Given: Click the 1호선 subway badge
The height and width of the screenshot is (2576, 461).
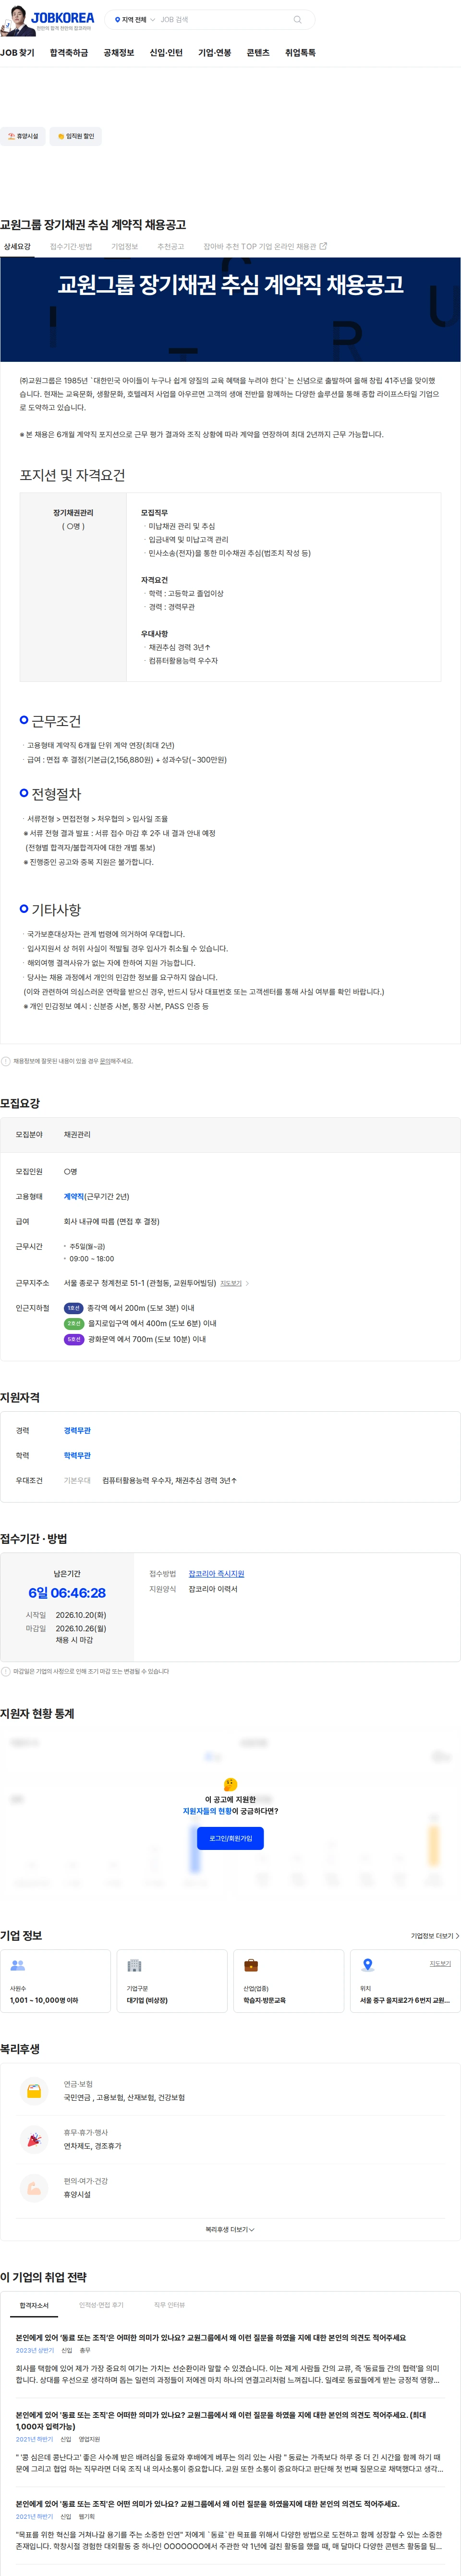Looking at the screenshot, I should coord(74,1308).
